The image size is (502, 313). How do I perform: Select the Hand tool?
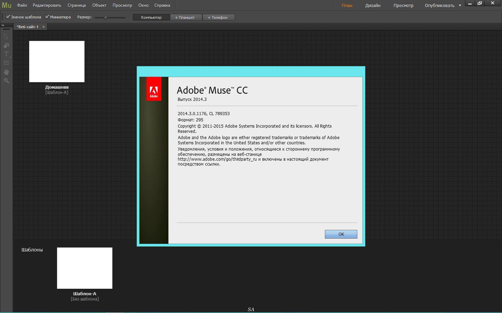click(6, 72)
